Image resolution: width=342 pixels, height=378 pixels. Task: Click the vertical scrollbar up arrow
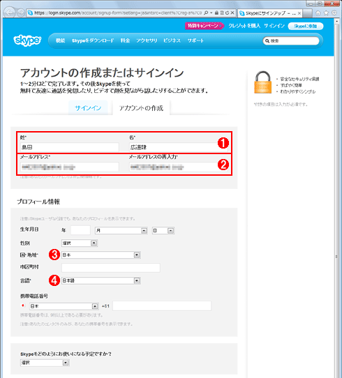pos(337,22)
